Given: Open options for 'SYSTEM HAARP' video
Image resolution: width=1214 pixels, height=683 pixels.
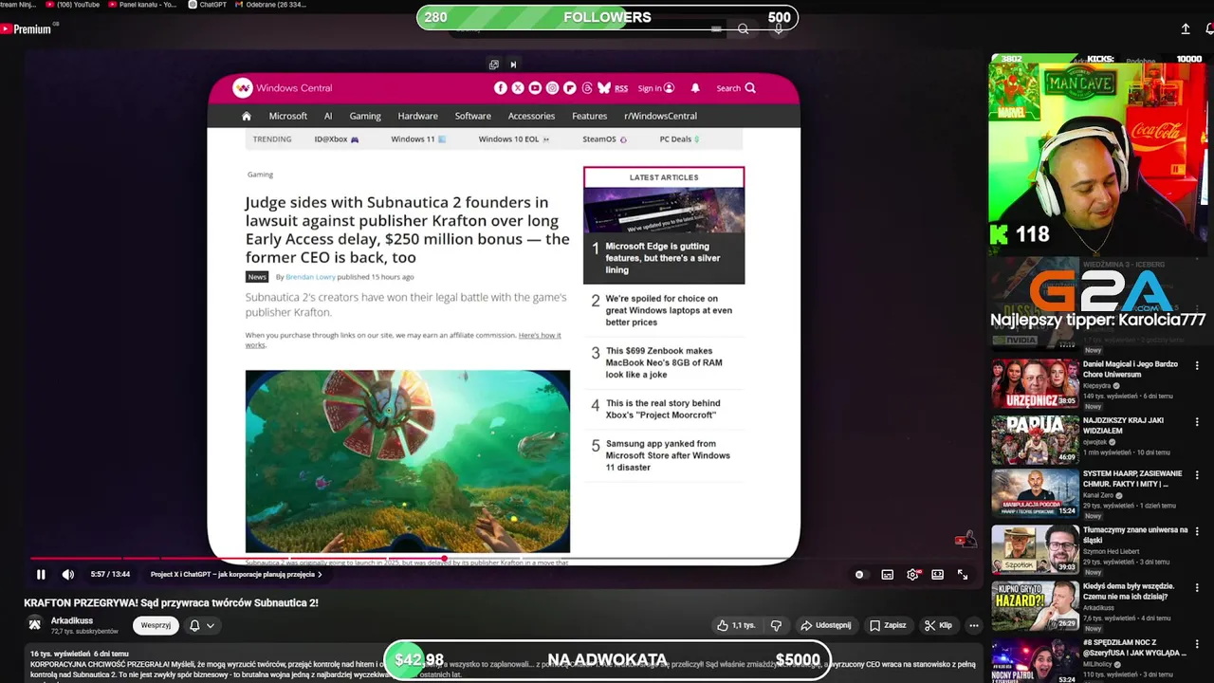Looking at the screenshot, I should coord(1197,475).
